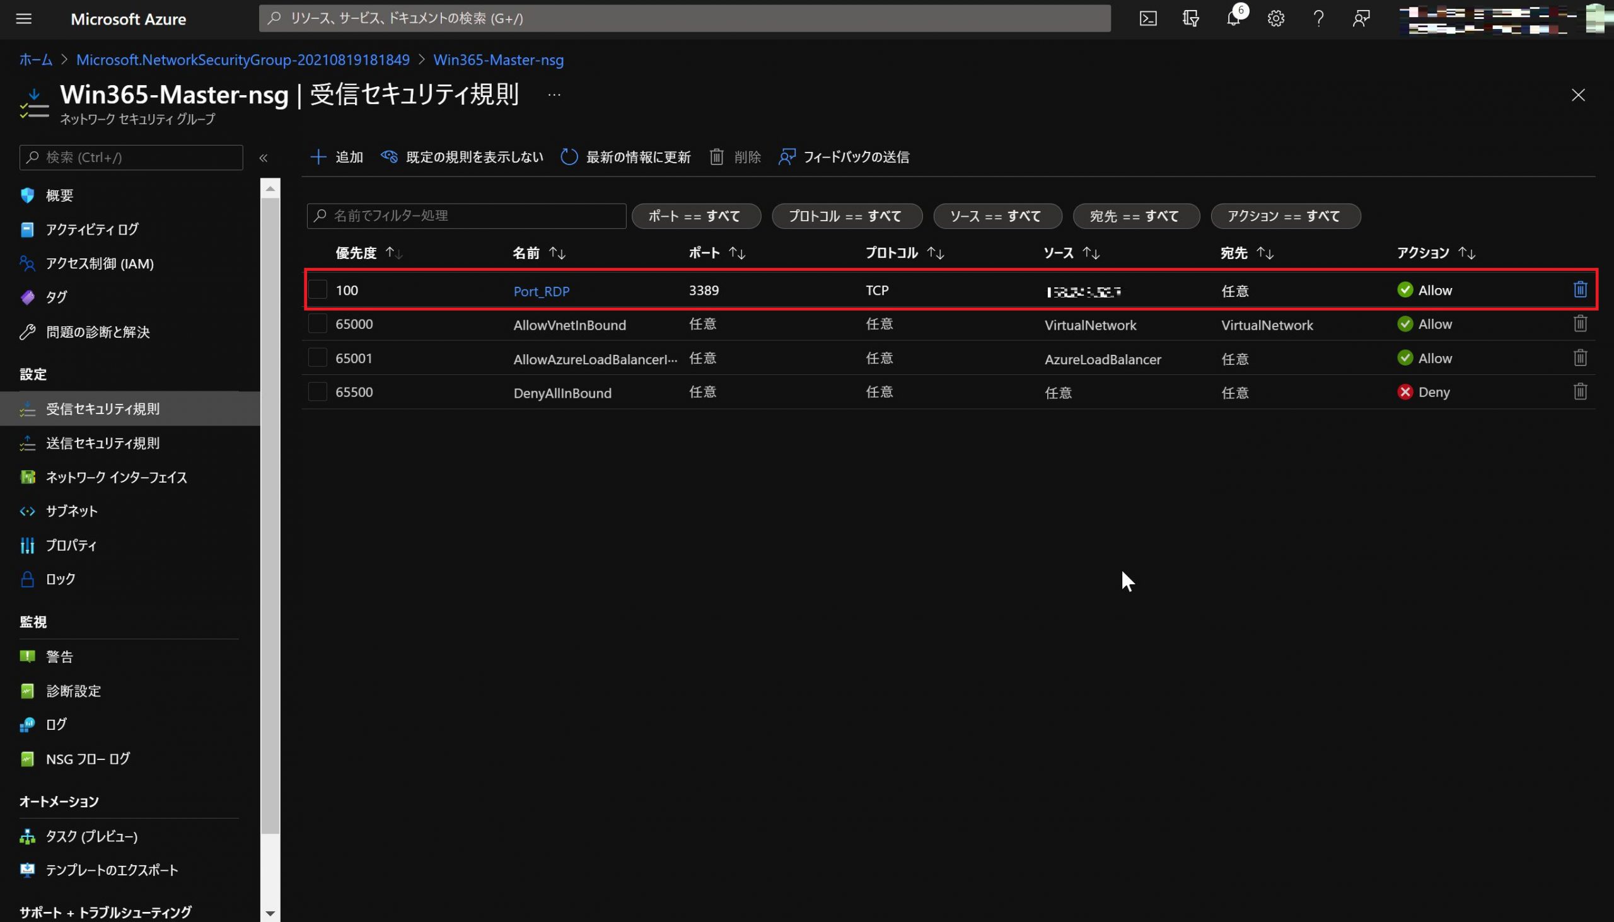
Task: Open the Port_RDP rule link
Action: pyautogui.click(x=541, y=291)
